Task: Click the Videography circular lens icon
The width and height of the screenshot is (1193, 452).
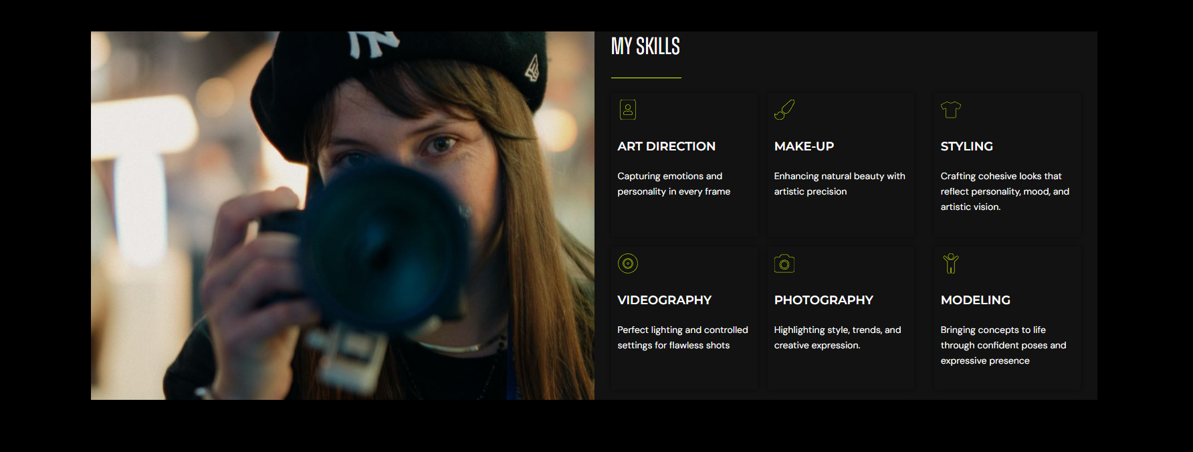Action: coord(627,263)
